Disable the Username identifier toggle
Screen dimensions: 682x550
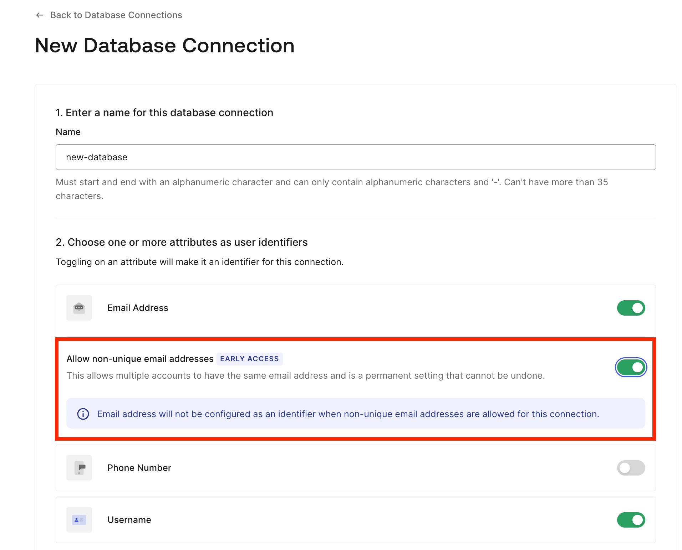[x=631, y=520]
